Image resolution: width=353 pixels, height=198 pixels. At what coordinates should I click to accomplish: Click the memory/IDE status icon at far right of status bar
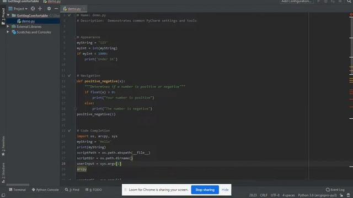tap(349, 195)
